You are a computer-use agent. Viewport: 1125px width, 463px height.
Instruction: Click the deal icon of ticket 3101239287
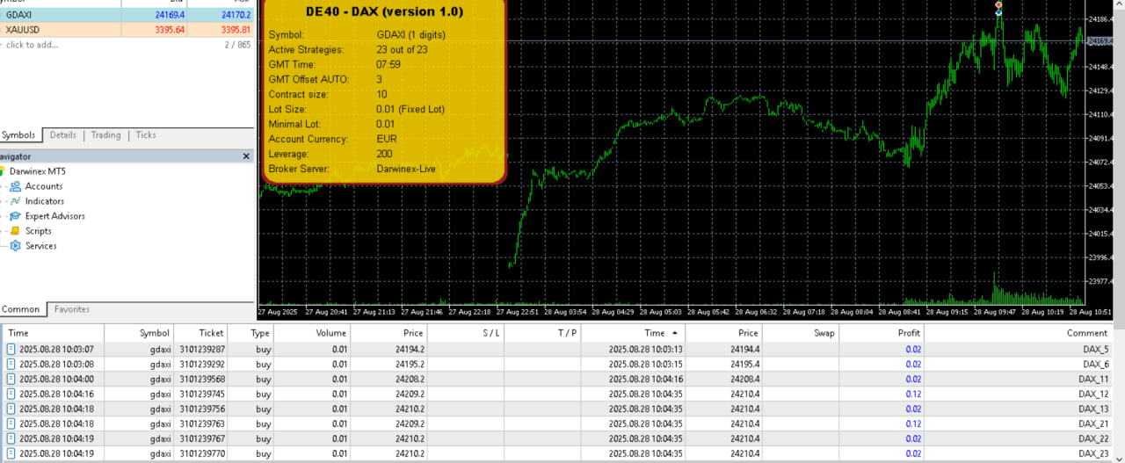(x=11, y=349)
